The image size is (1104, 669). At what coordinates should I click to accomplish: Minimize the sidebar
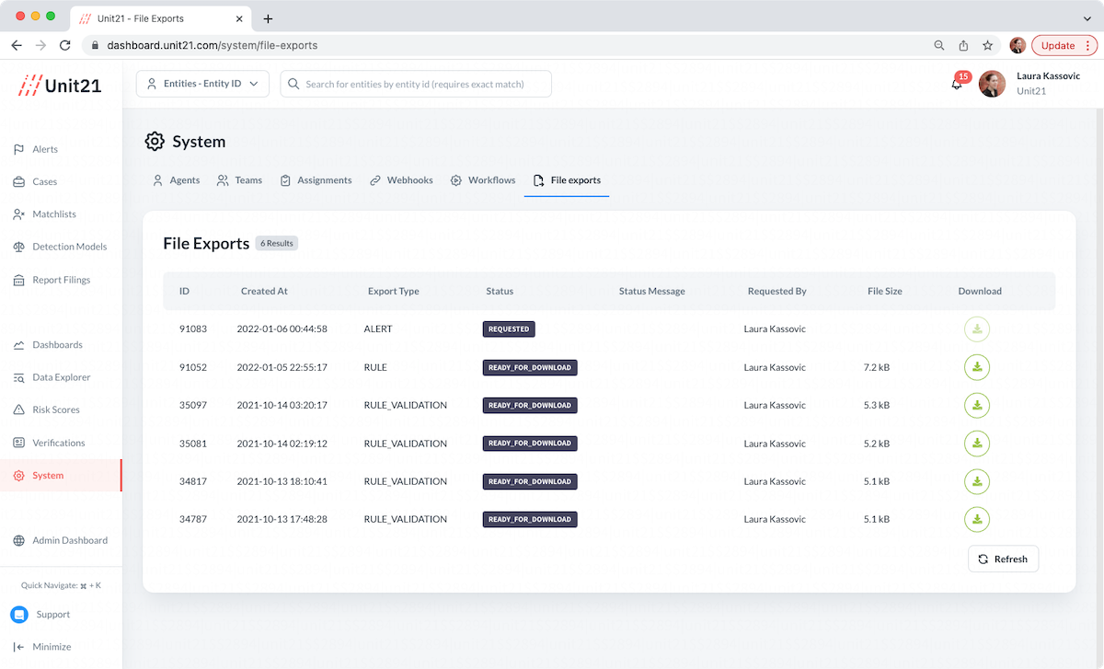pos(41,647)
